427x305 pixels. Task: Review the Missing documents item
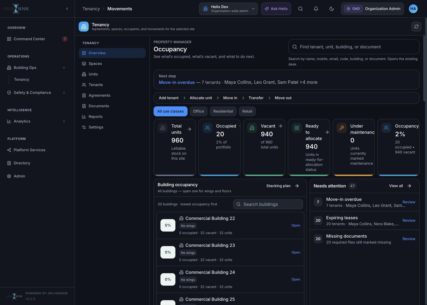click(x=409, y=239)
